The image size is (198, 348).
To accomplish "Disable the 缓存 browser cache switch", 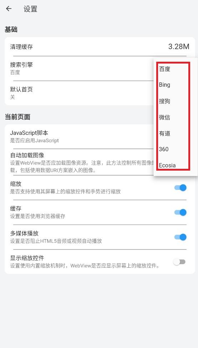I will [x=180, y=212].
